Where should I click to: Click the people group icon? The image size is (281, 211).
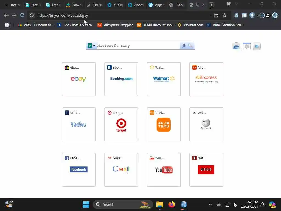[x=257, y=46]
